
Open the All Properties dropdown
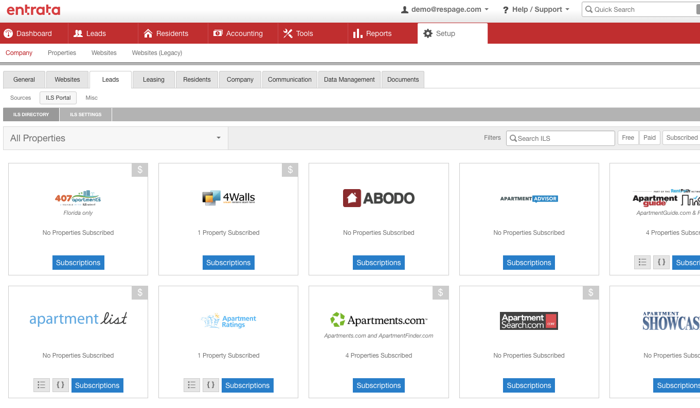click(x=116, y=138)
